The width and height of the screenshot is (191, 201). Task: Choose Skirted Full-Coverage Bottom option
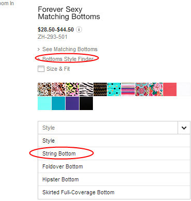coord(114,192)
